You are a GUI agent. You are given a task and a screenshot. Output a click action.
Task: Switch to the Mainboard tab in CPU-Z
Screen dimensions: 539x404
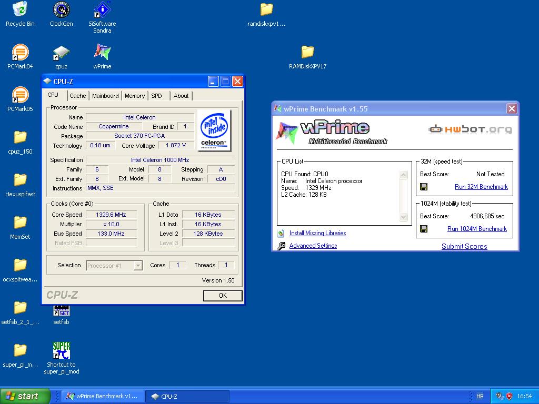[x=105, y=96]
